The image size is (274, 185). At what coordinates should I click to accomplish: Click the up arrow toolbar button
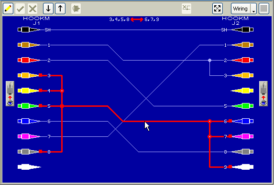click(60, 9)
